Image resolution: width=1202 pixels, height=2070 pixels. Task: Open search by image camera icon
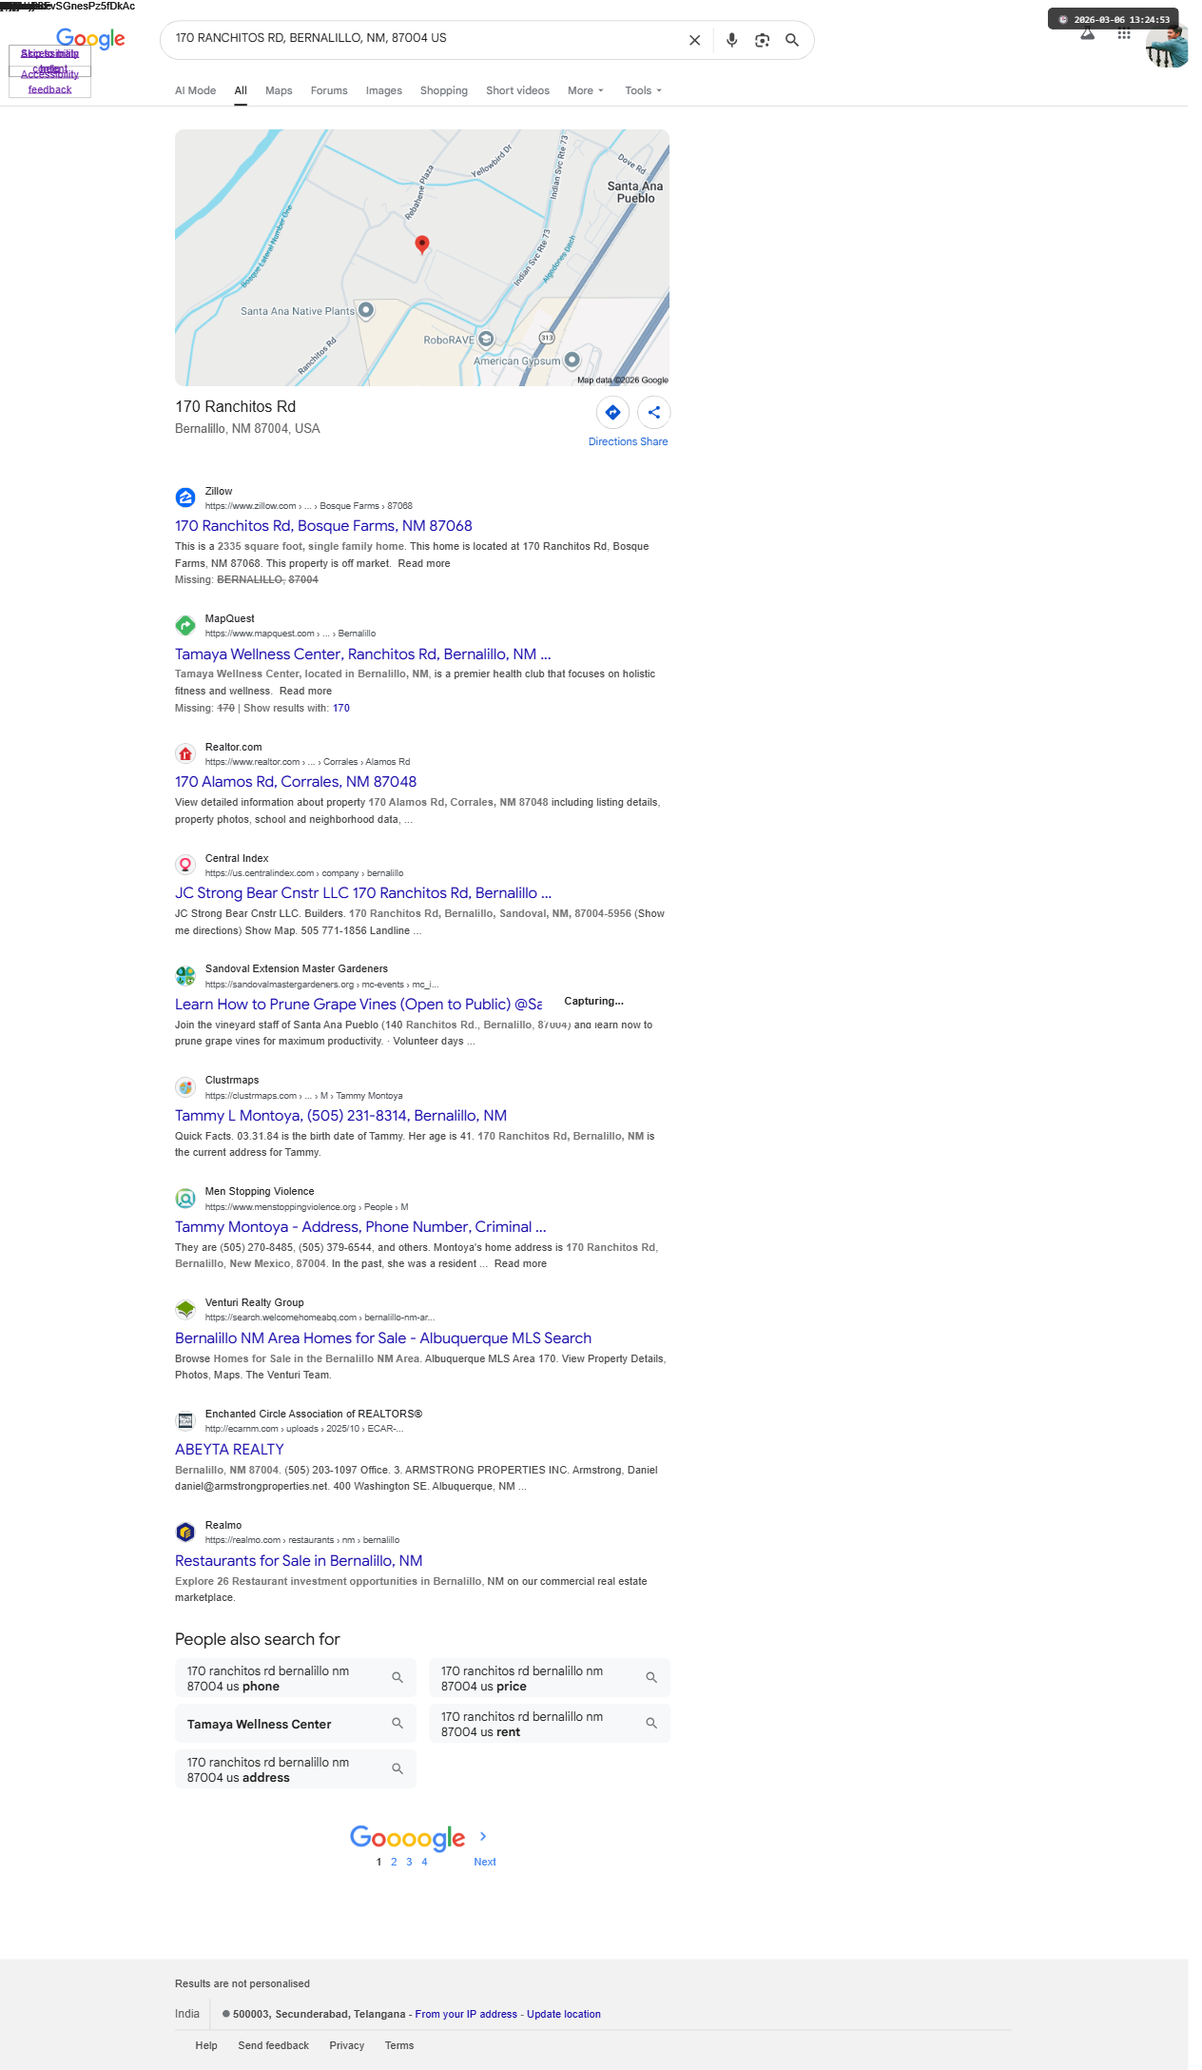[x=762, y=40]
